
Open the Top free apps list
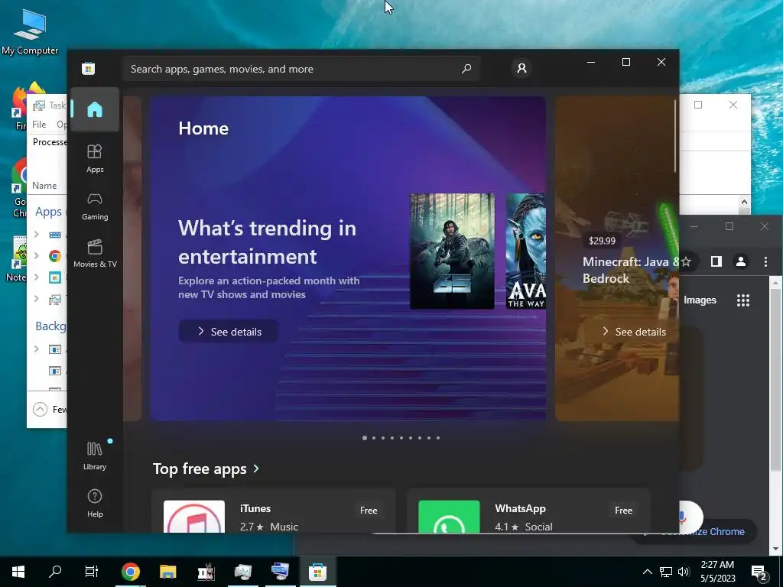point(206,469)
